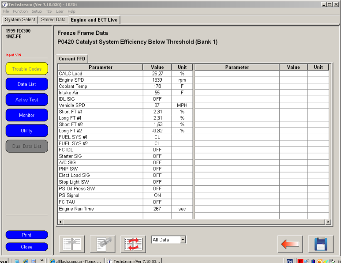
Task: Click the floppy disk save icon
Action: (x=320, y=244)
